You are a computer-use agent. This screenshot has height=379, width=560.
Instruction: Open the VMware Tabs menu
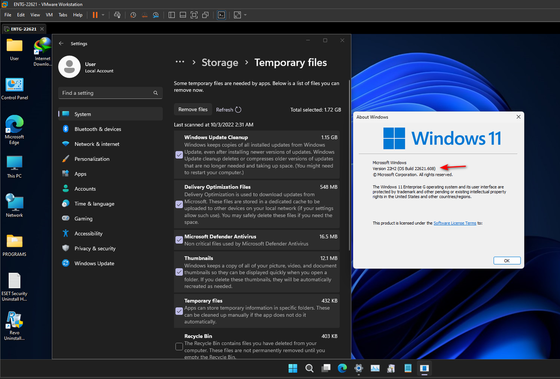coord(63,15)
